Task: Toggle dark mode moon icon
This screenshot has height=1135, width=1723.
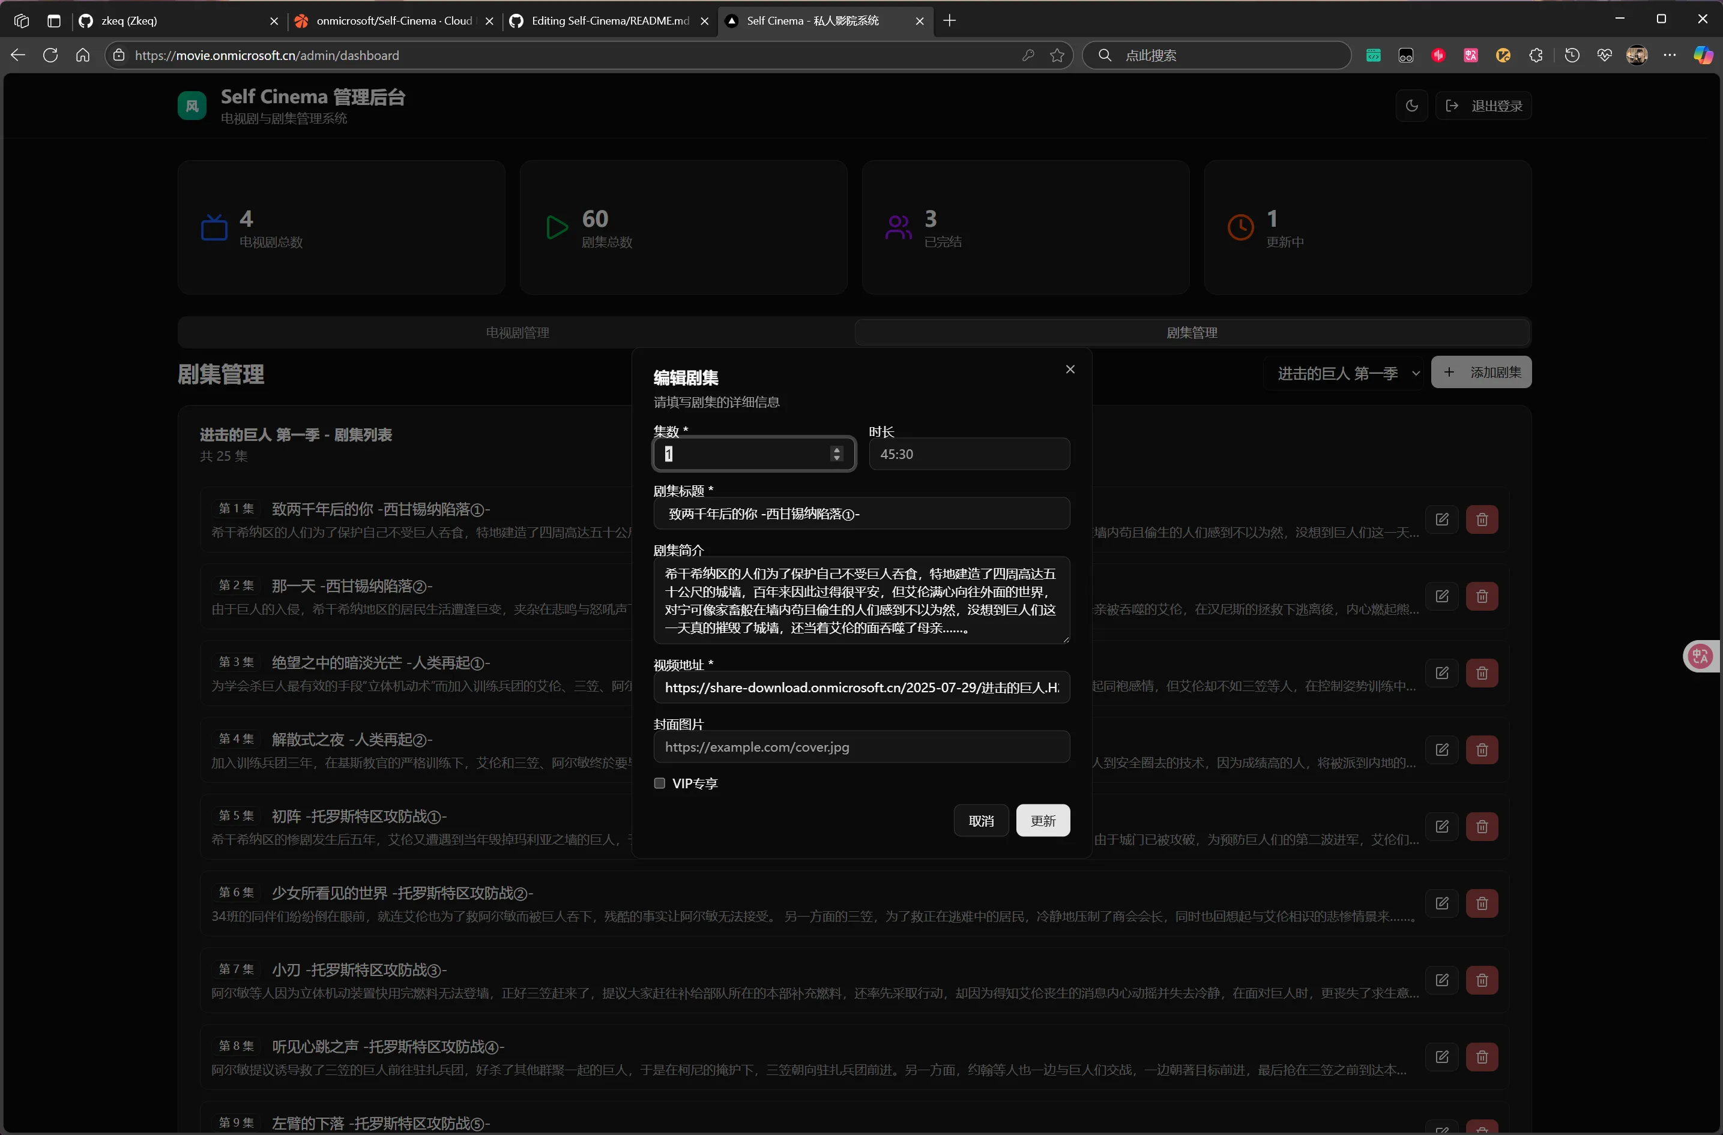Action: click(1411, 106)
